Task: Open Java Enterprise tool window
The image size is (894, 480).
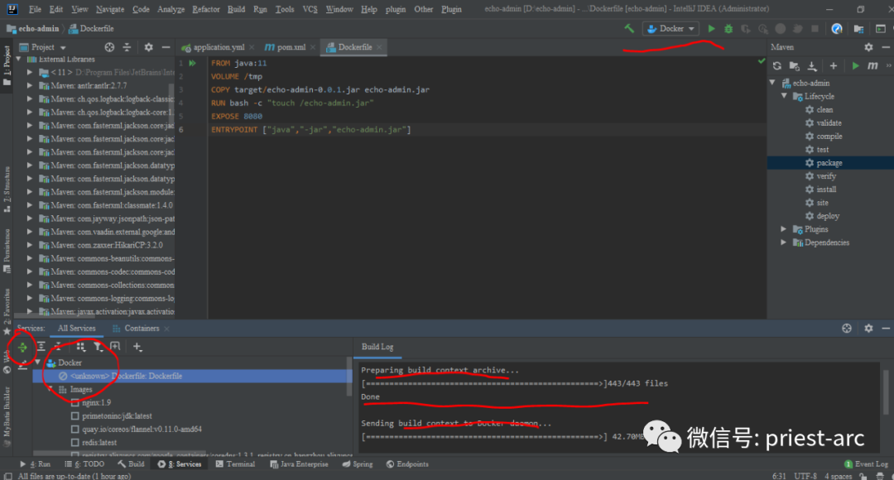Action: click(x=299, y=464)
